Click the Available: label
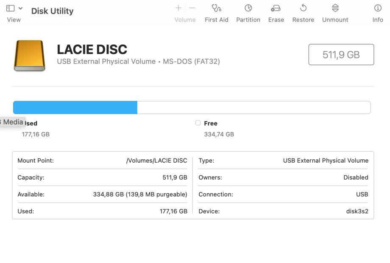This screenshot has height=263, width=390. [31, 194]
